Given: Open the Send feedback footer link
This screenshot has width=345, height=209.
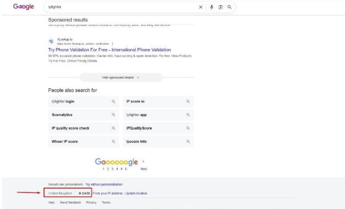Looking at the screenshot, I should (71, 202).
